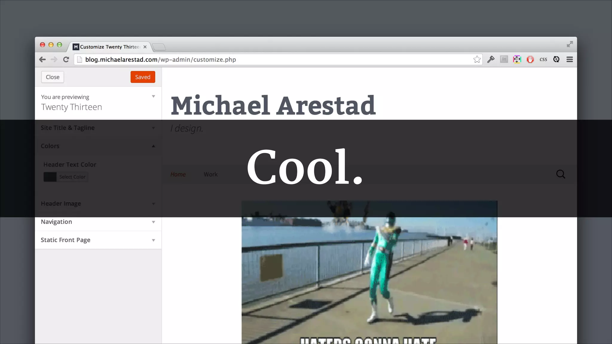The width and height of the screenshot is (612, 344).
Task: Click the orange Saved button
Action: [143, 77]
